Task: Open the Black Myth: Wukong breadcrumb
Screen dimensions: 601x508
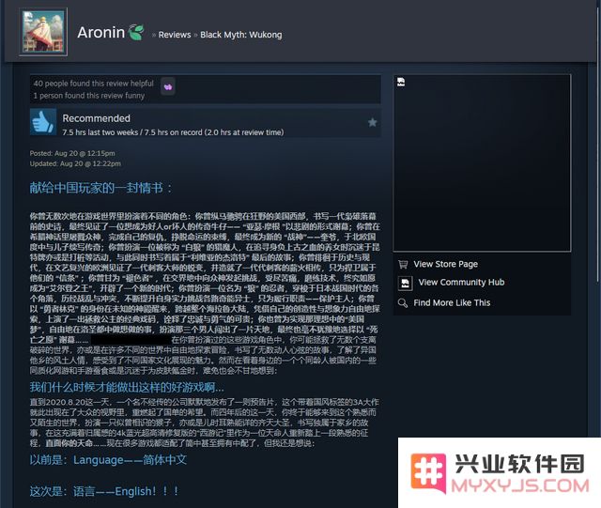Action: (x=241, y=35)
